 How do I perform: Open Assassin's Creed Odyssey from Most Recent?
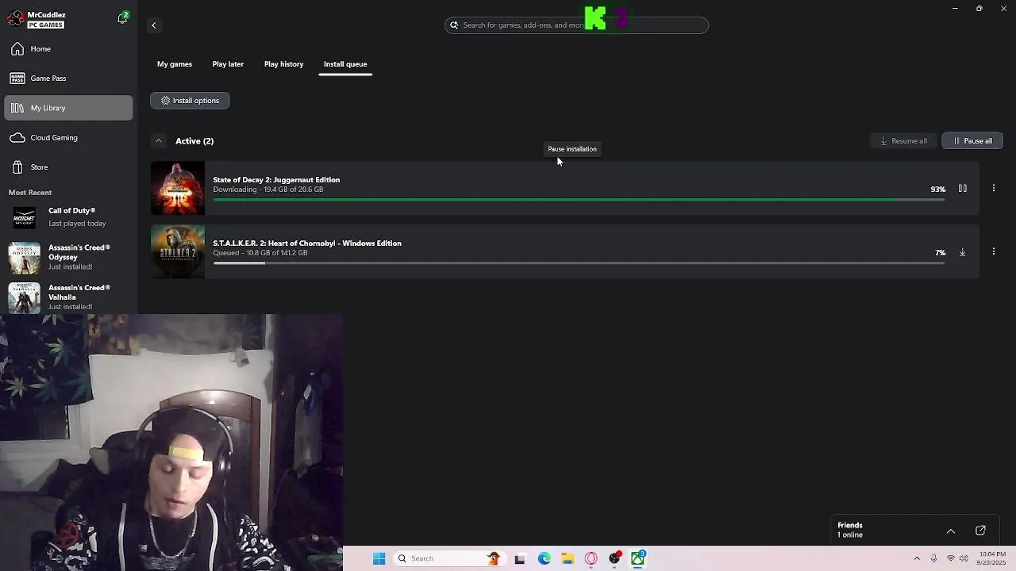click(68, 257)
